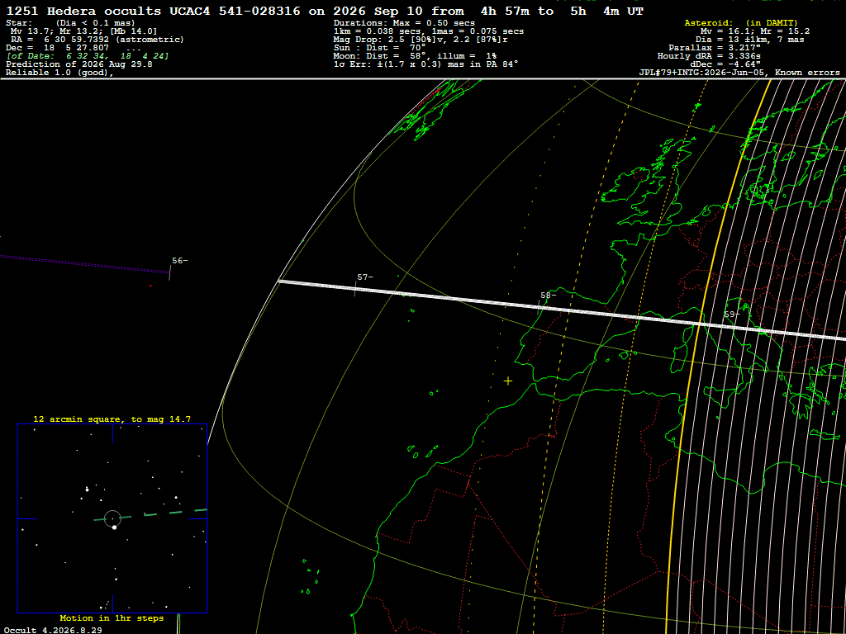Select the bright star just below the target circle
The width and height of the screenshot is (846, 634).
114,528
